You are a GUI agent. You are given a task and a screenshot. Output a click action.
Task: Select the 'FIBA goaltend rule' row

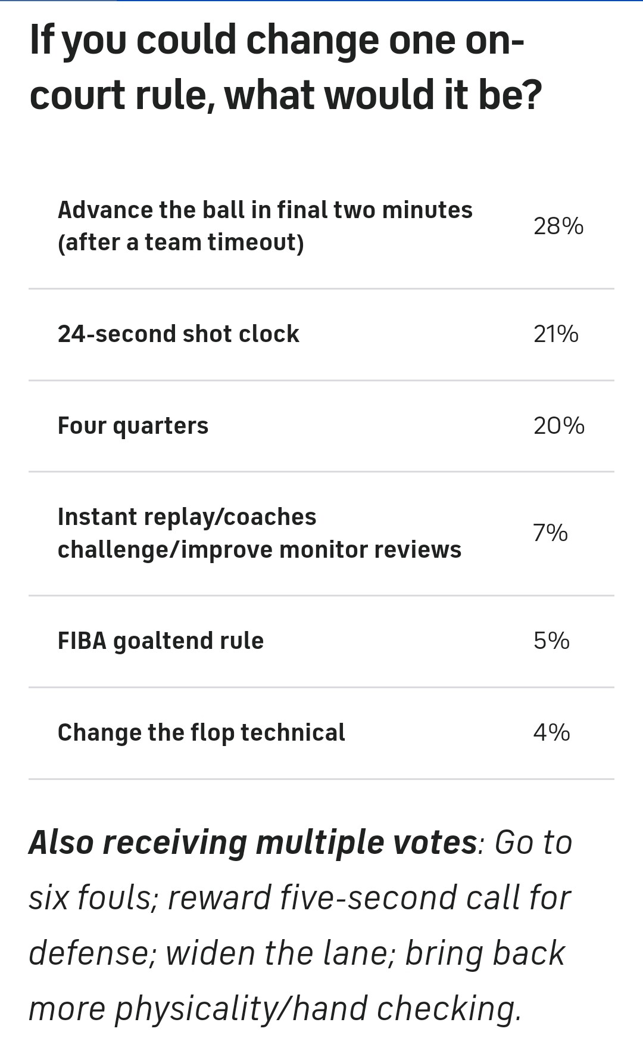point(160,641)
